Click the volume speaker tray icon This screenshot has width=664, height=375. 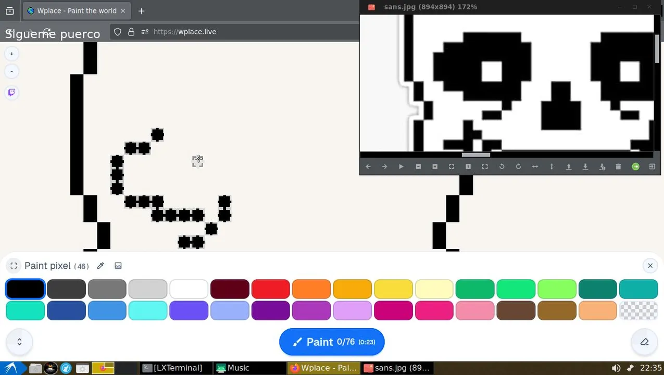pos(616,368)
